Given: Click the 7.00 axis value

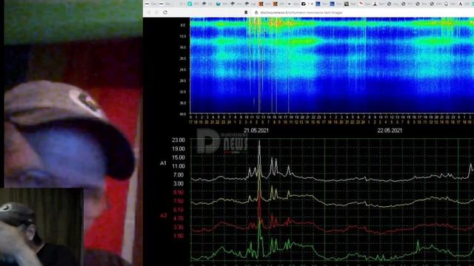Looking at the screenshot, I should coord(178,175).
